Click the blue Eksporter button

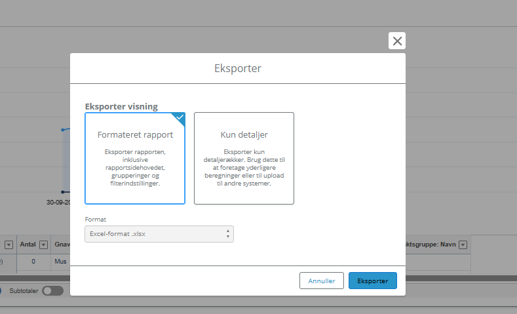point(372,281)
